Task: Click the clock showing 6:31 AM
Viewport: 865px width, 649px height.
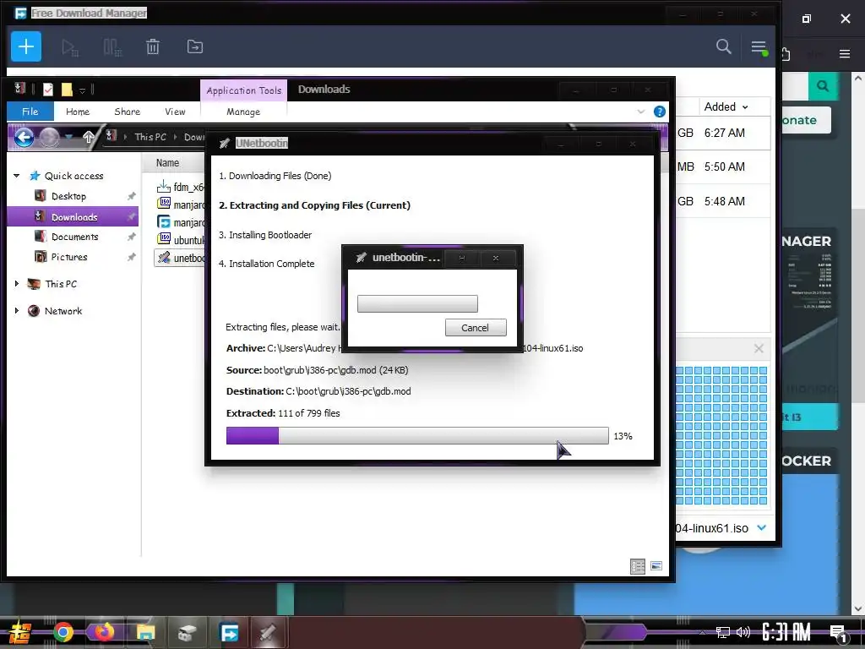Action: (x=786, y=632)
